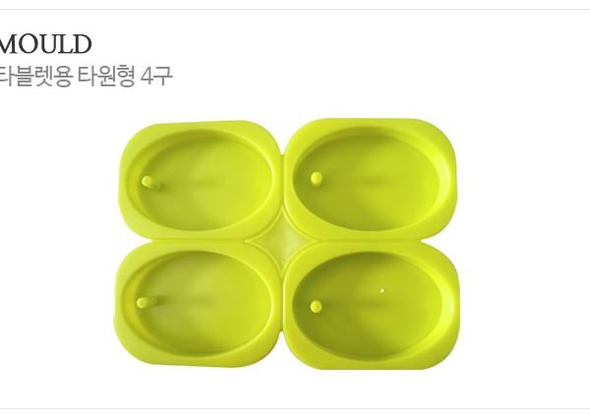
Task: Click the pin inside the upper-right cavity
Action: [x=317, y=178]
